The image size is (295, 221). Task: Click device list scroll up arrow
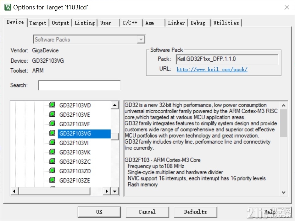point(114,105)
